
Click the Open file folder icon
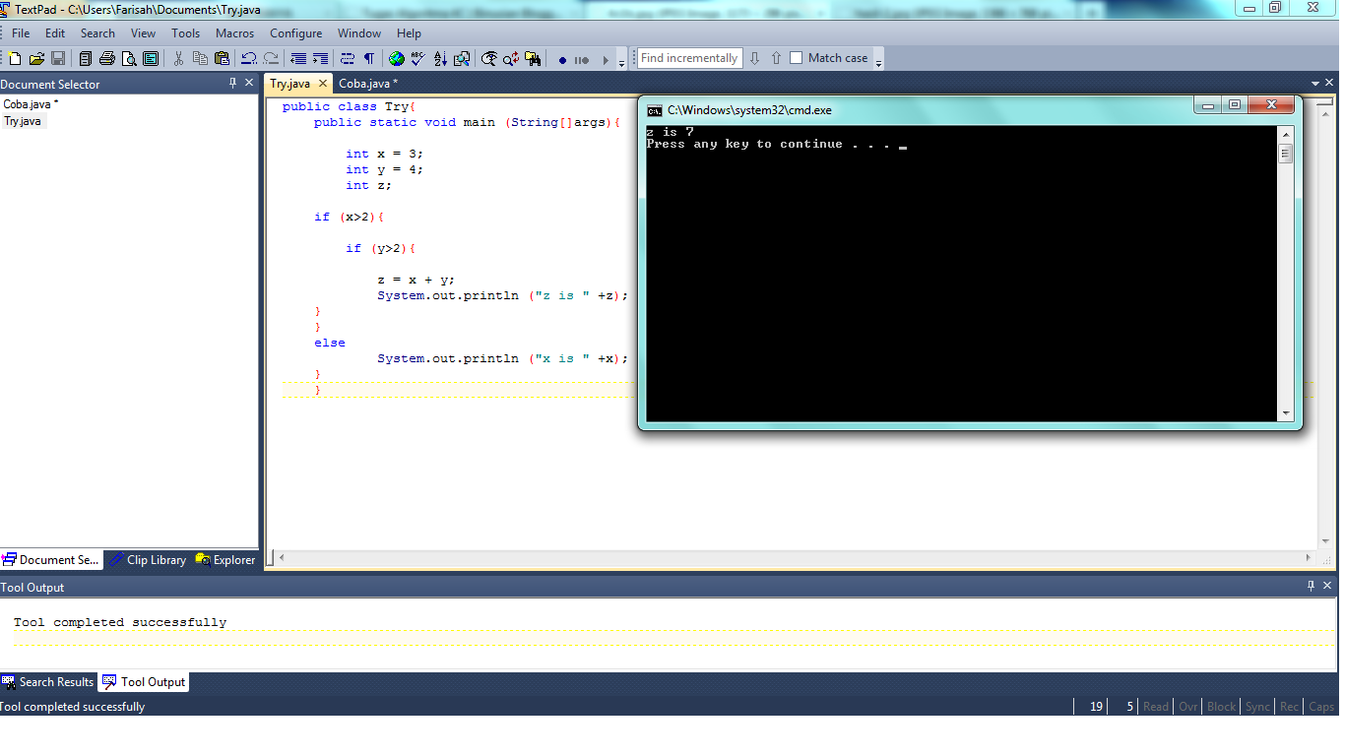pyautogui.click(x=36, y=58)
